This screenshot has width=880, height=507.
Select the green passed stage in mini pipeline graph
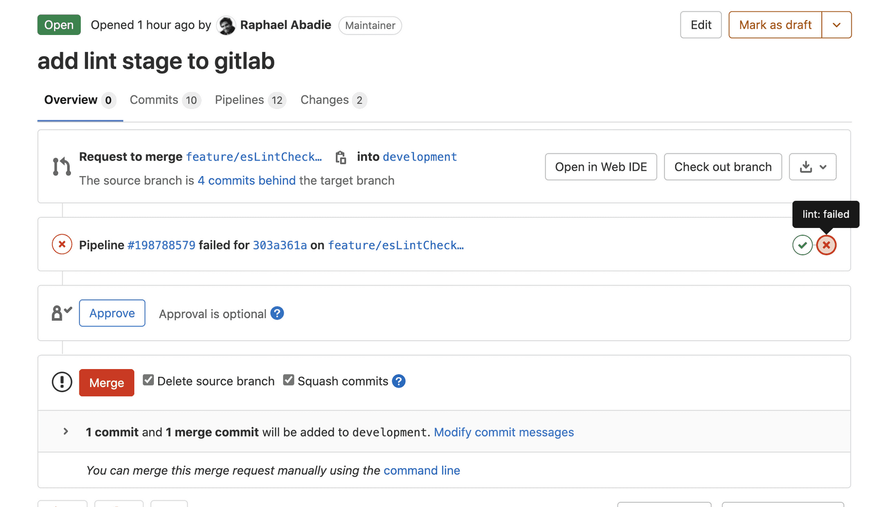802,245
